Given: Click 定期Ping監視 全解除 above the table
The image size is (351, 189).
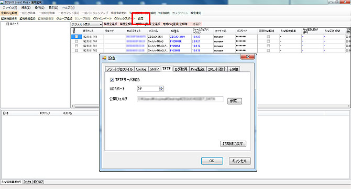Looking at the screenshot, I should tap(175, 24).
